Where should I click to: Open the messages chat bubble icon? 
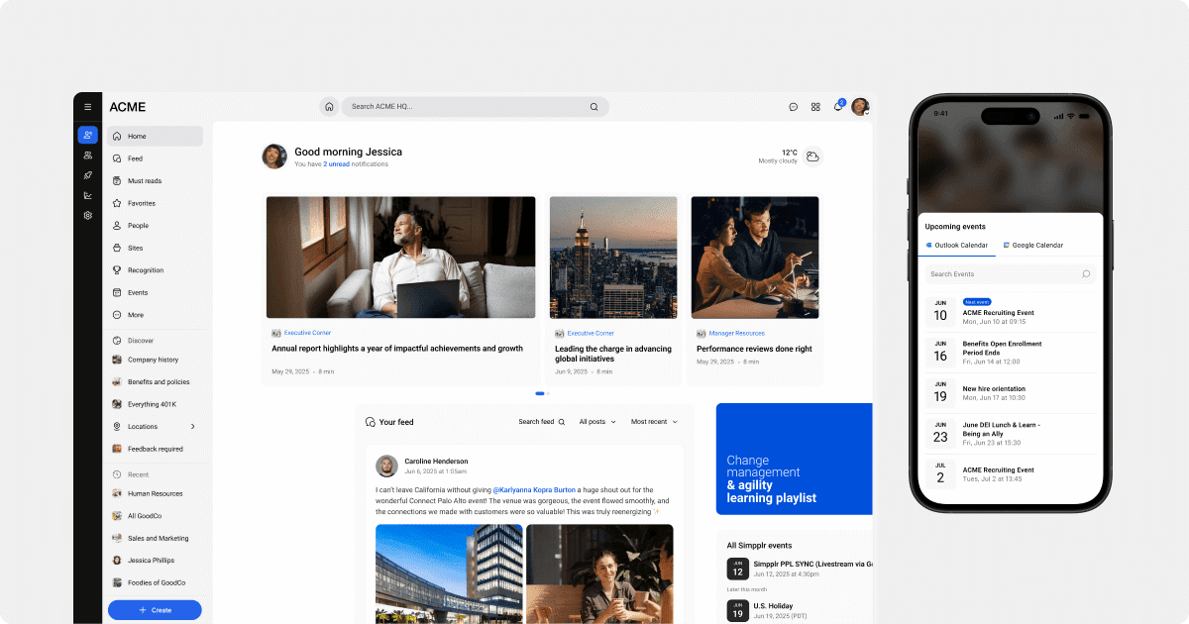(x=793, y=107)
